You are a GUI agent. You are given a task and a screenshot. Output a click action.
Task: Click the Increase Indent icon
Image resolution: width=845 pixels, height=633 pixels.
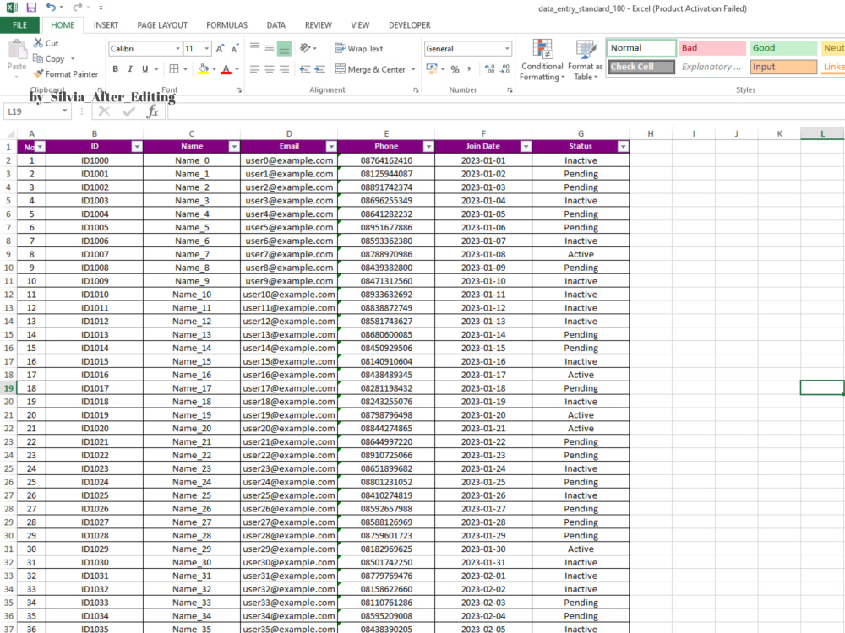click(x=320, y=69)
